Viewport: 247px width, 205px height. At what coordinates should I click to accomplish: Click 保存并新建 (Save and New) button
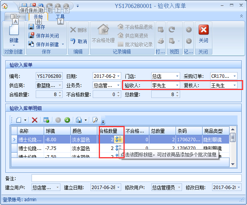coord(47,44)
